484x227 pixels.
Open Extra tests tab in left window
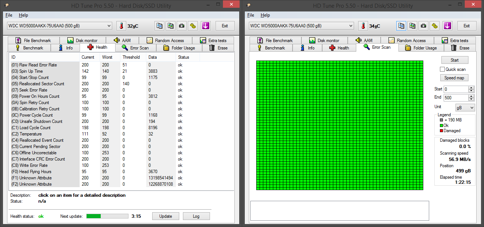click(213, 40)
